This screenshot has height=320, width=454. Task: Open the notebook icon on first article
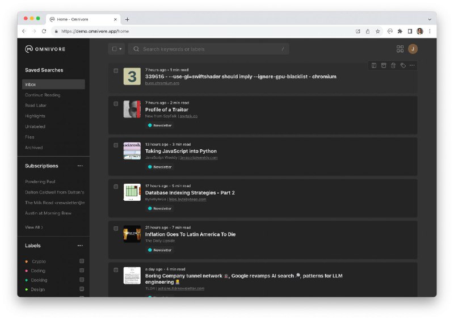(x=374, y=65)
